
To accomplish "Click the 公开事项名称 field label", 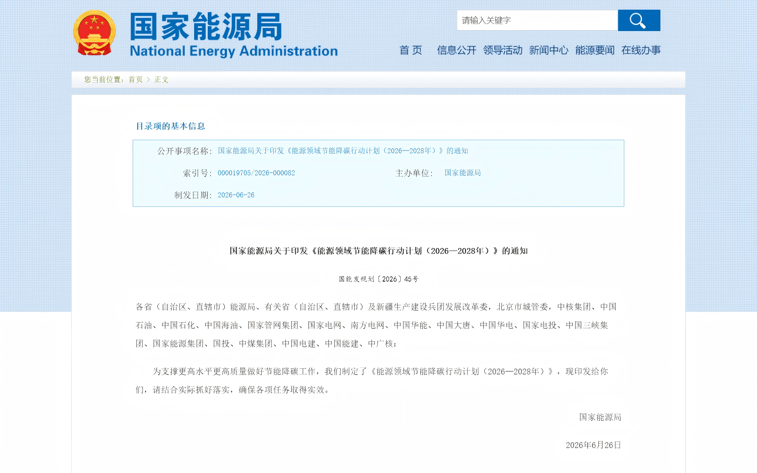I will (184, 151).
